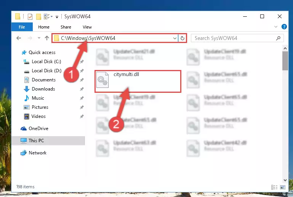The image size is (293, 197).
Task: Go forward with the right arrow
Action: click(x=30, y=38)
